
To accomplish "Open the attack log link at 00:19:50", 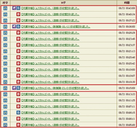I will point(50,70).
